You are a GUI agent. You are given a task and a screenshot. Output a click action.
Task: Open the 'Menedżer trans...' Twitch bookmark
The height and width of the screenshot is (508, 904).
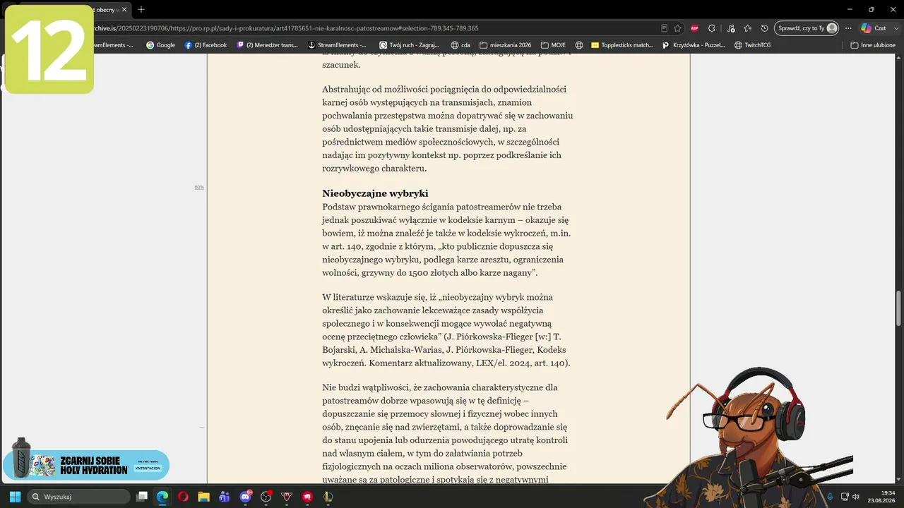click(x=267, y=45)
